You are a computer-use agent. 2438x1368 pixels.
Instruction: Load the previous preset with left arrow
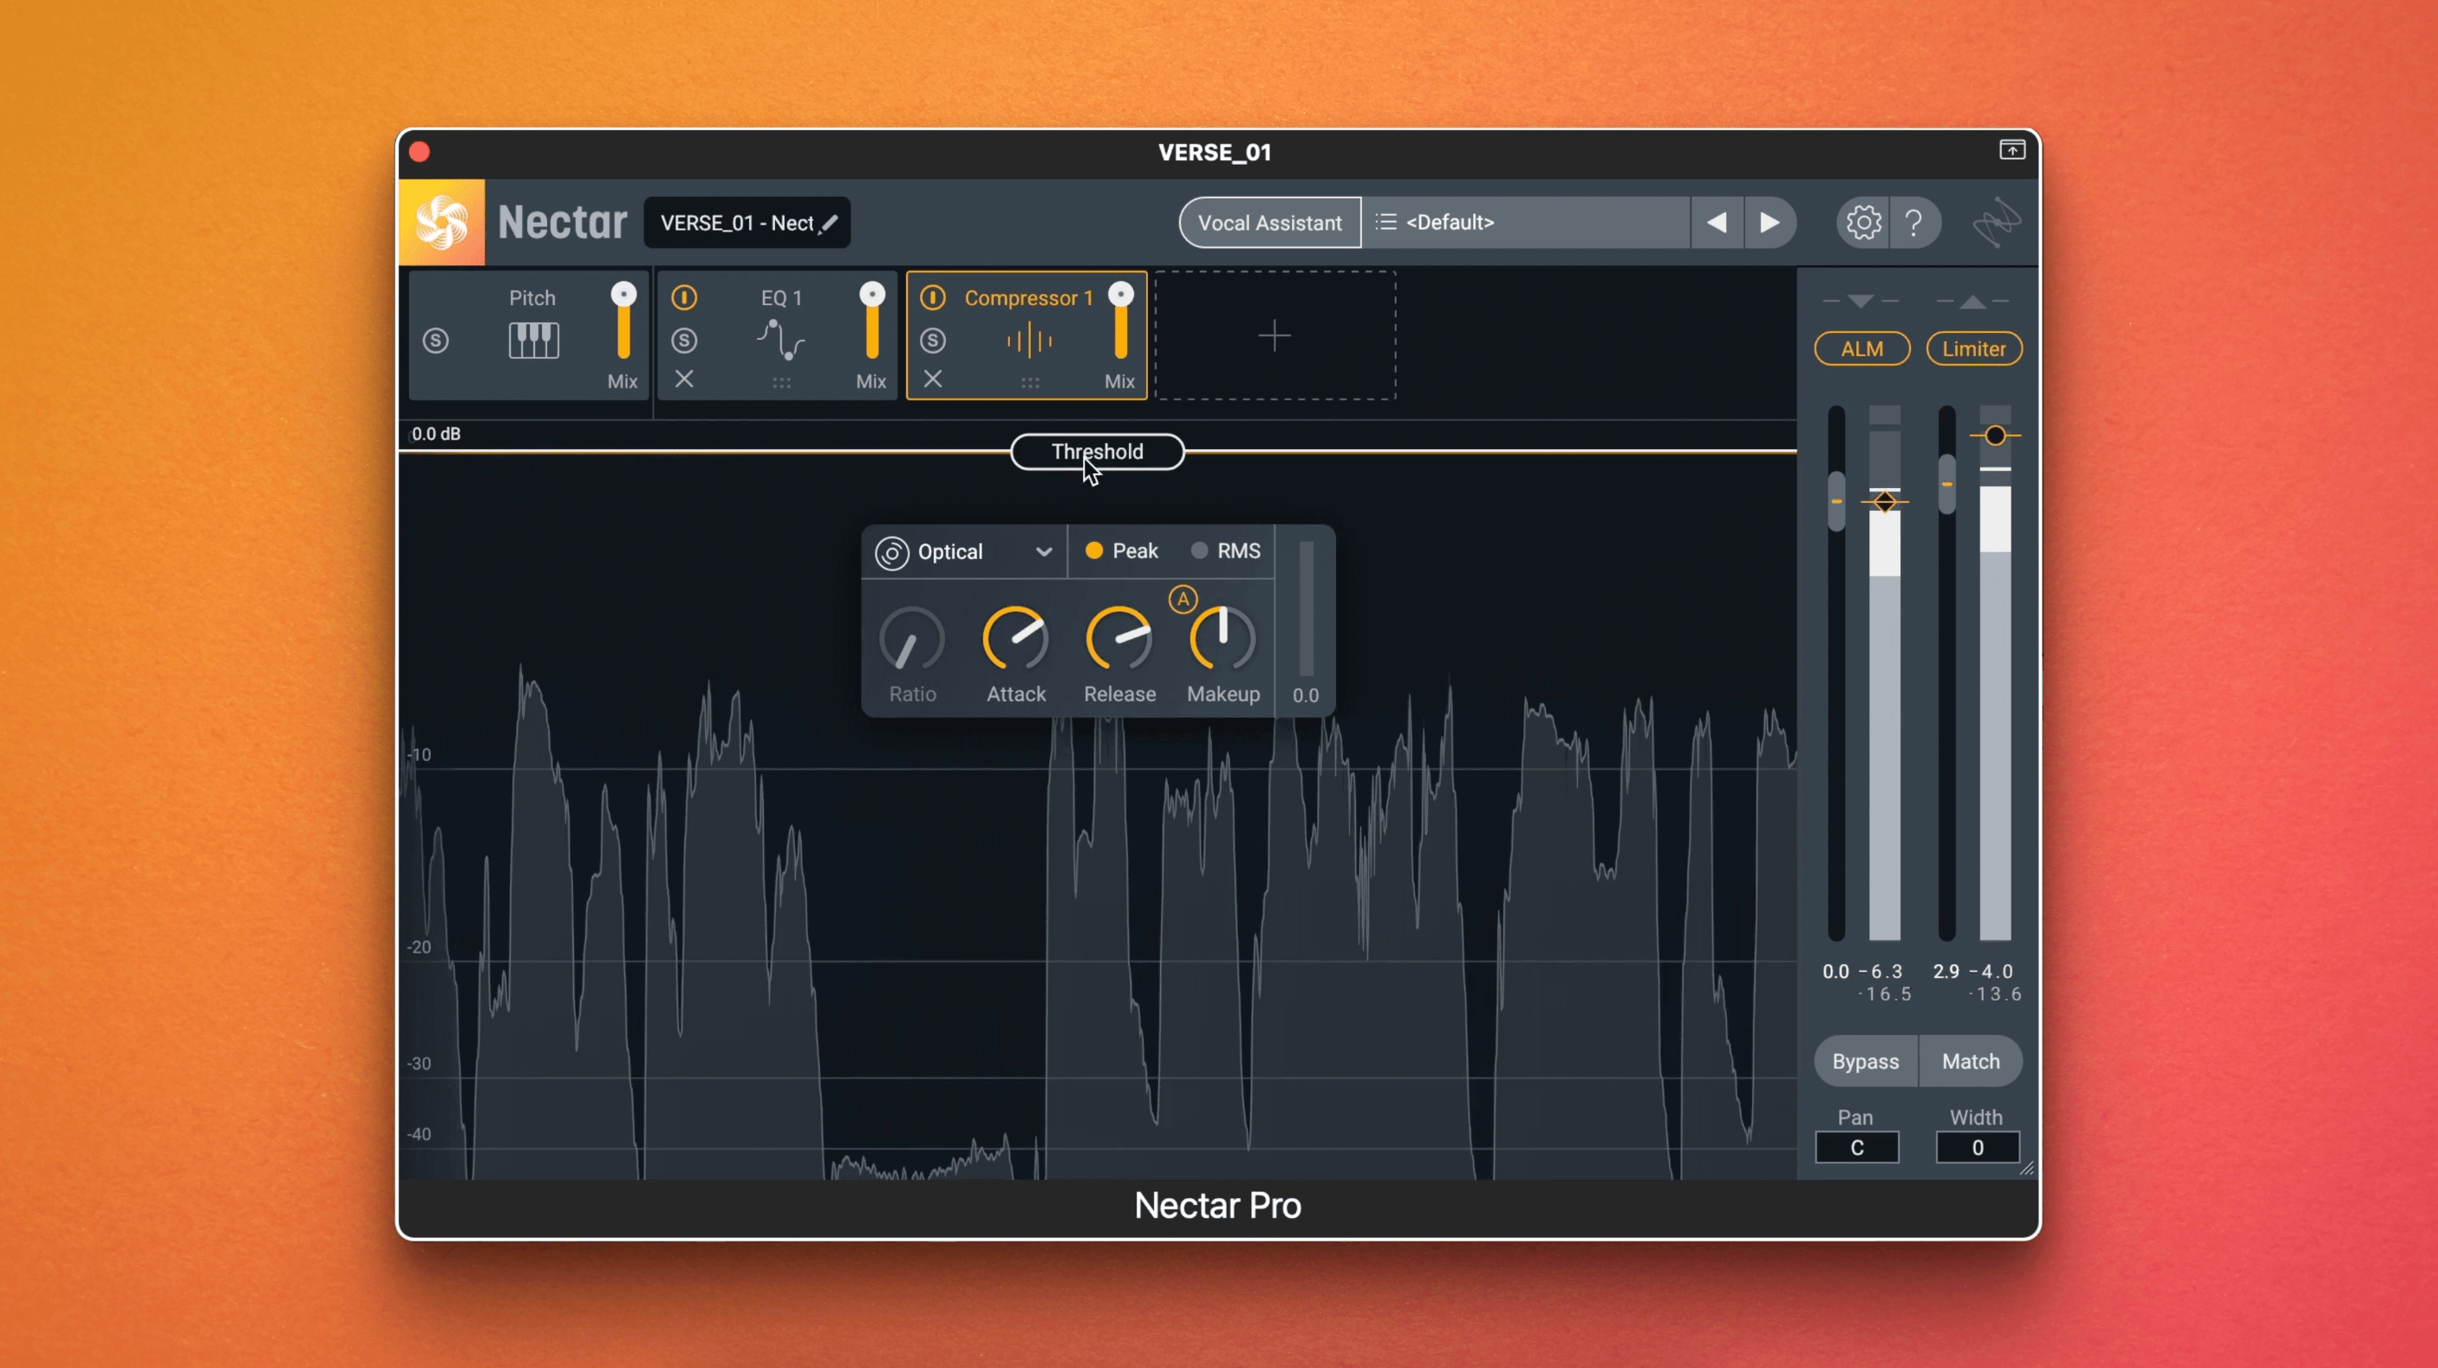pyautogui.click(x=1716, y=222)
